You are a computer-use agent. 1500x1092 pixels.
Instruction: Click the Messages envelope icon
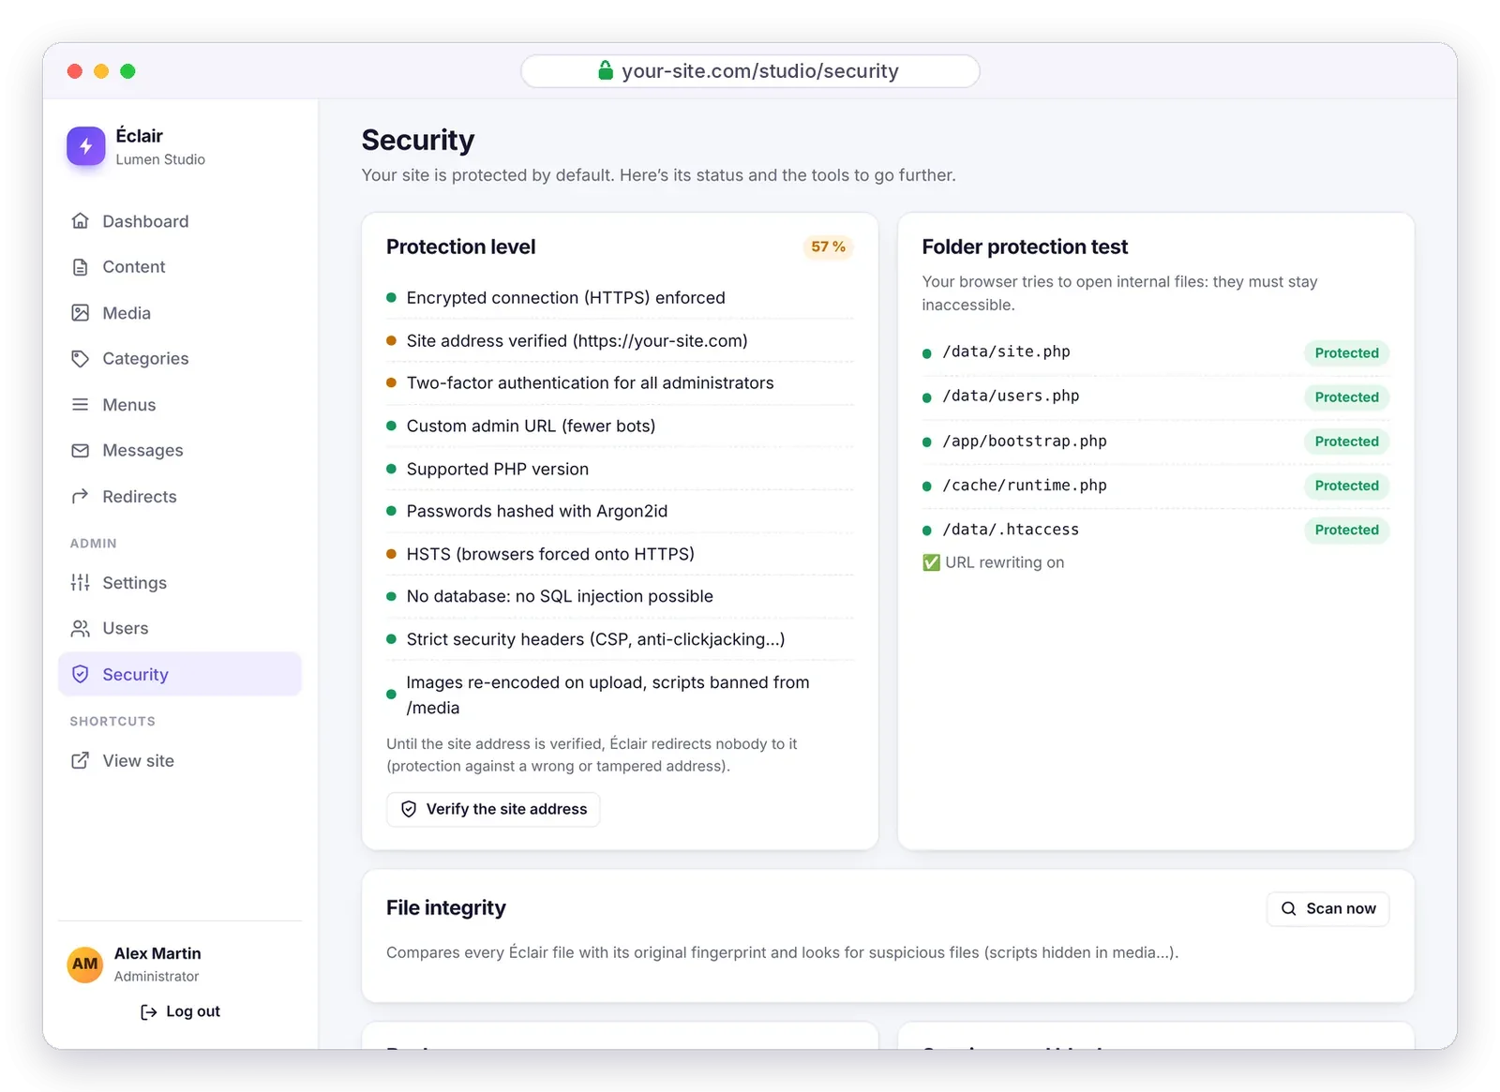[x=81, y=451]
